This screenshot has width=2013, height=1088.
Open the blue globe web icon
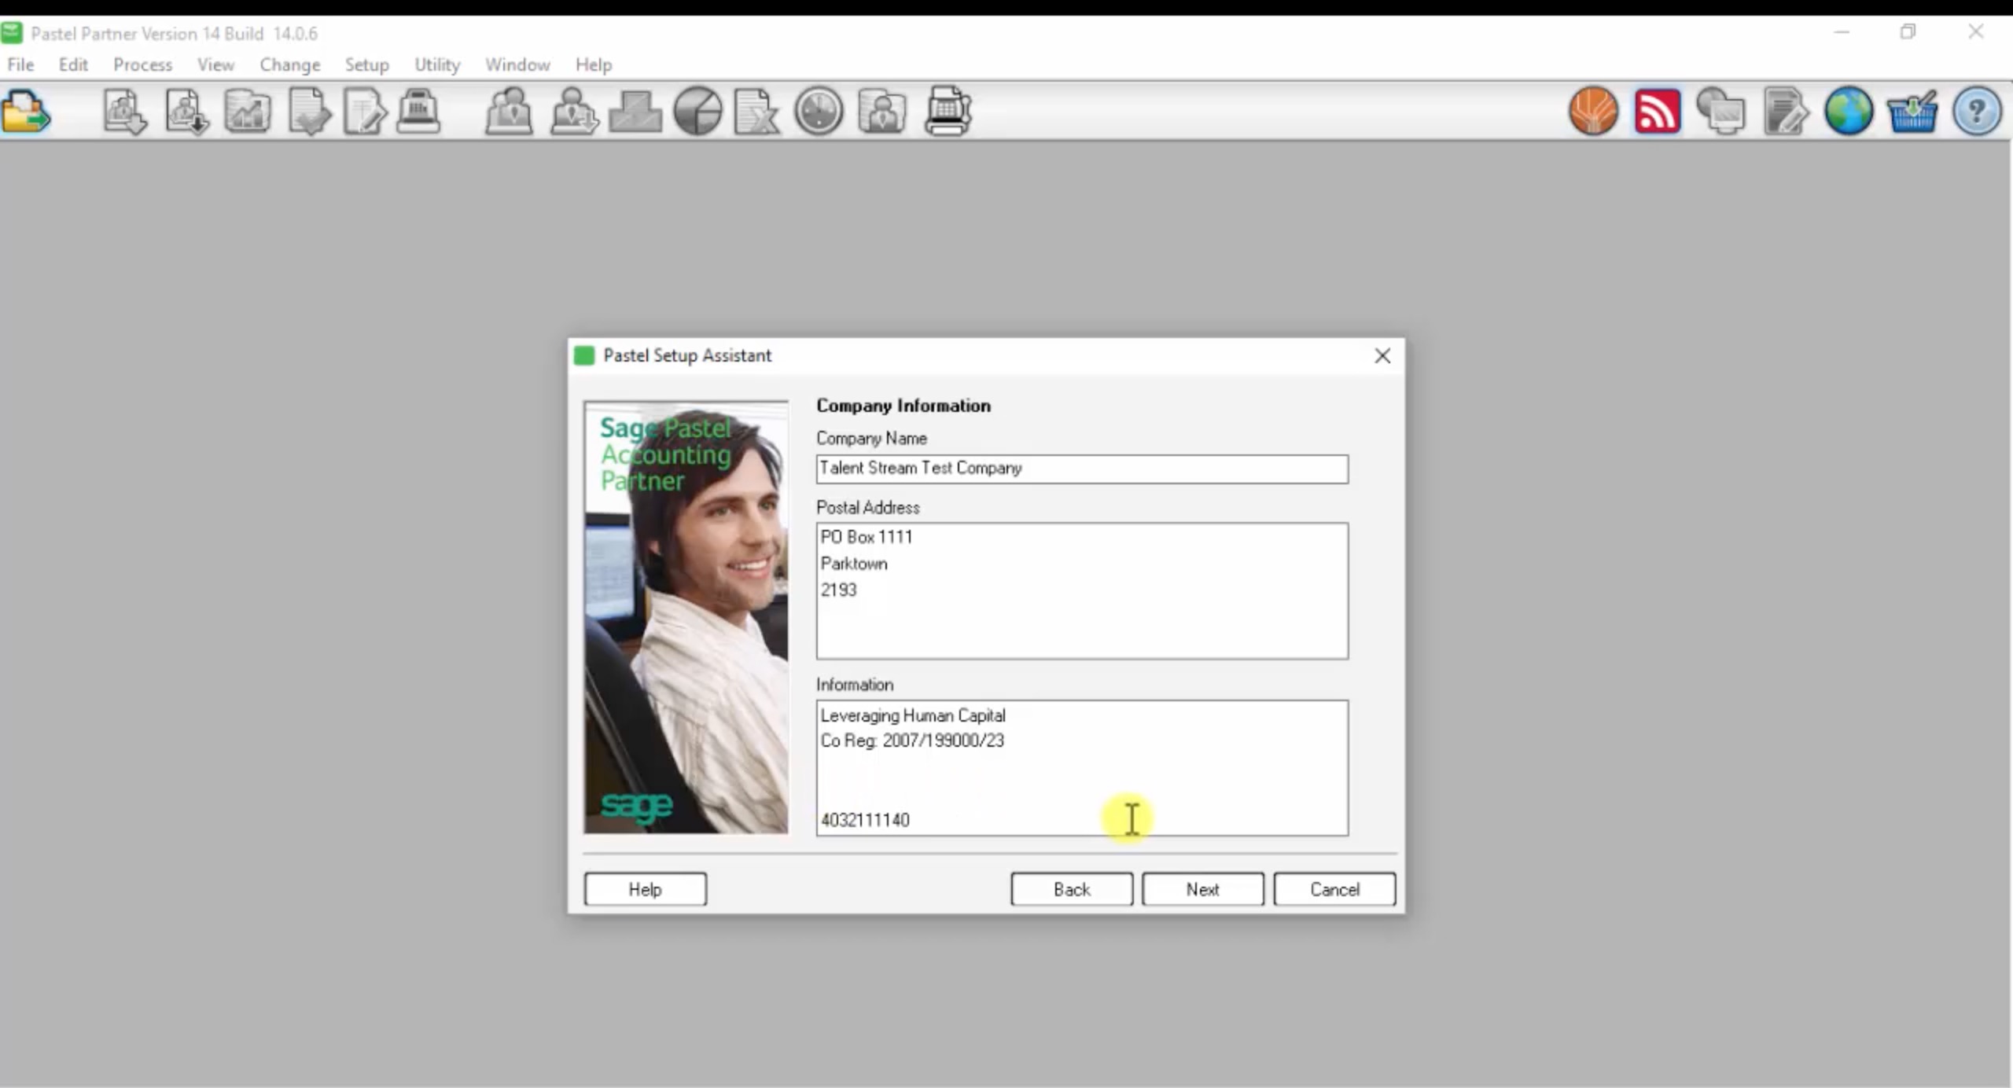[1848, 112]
